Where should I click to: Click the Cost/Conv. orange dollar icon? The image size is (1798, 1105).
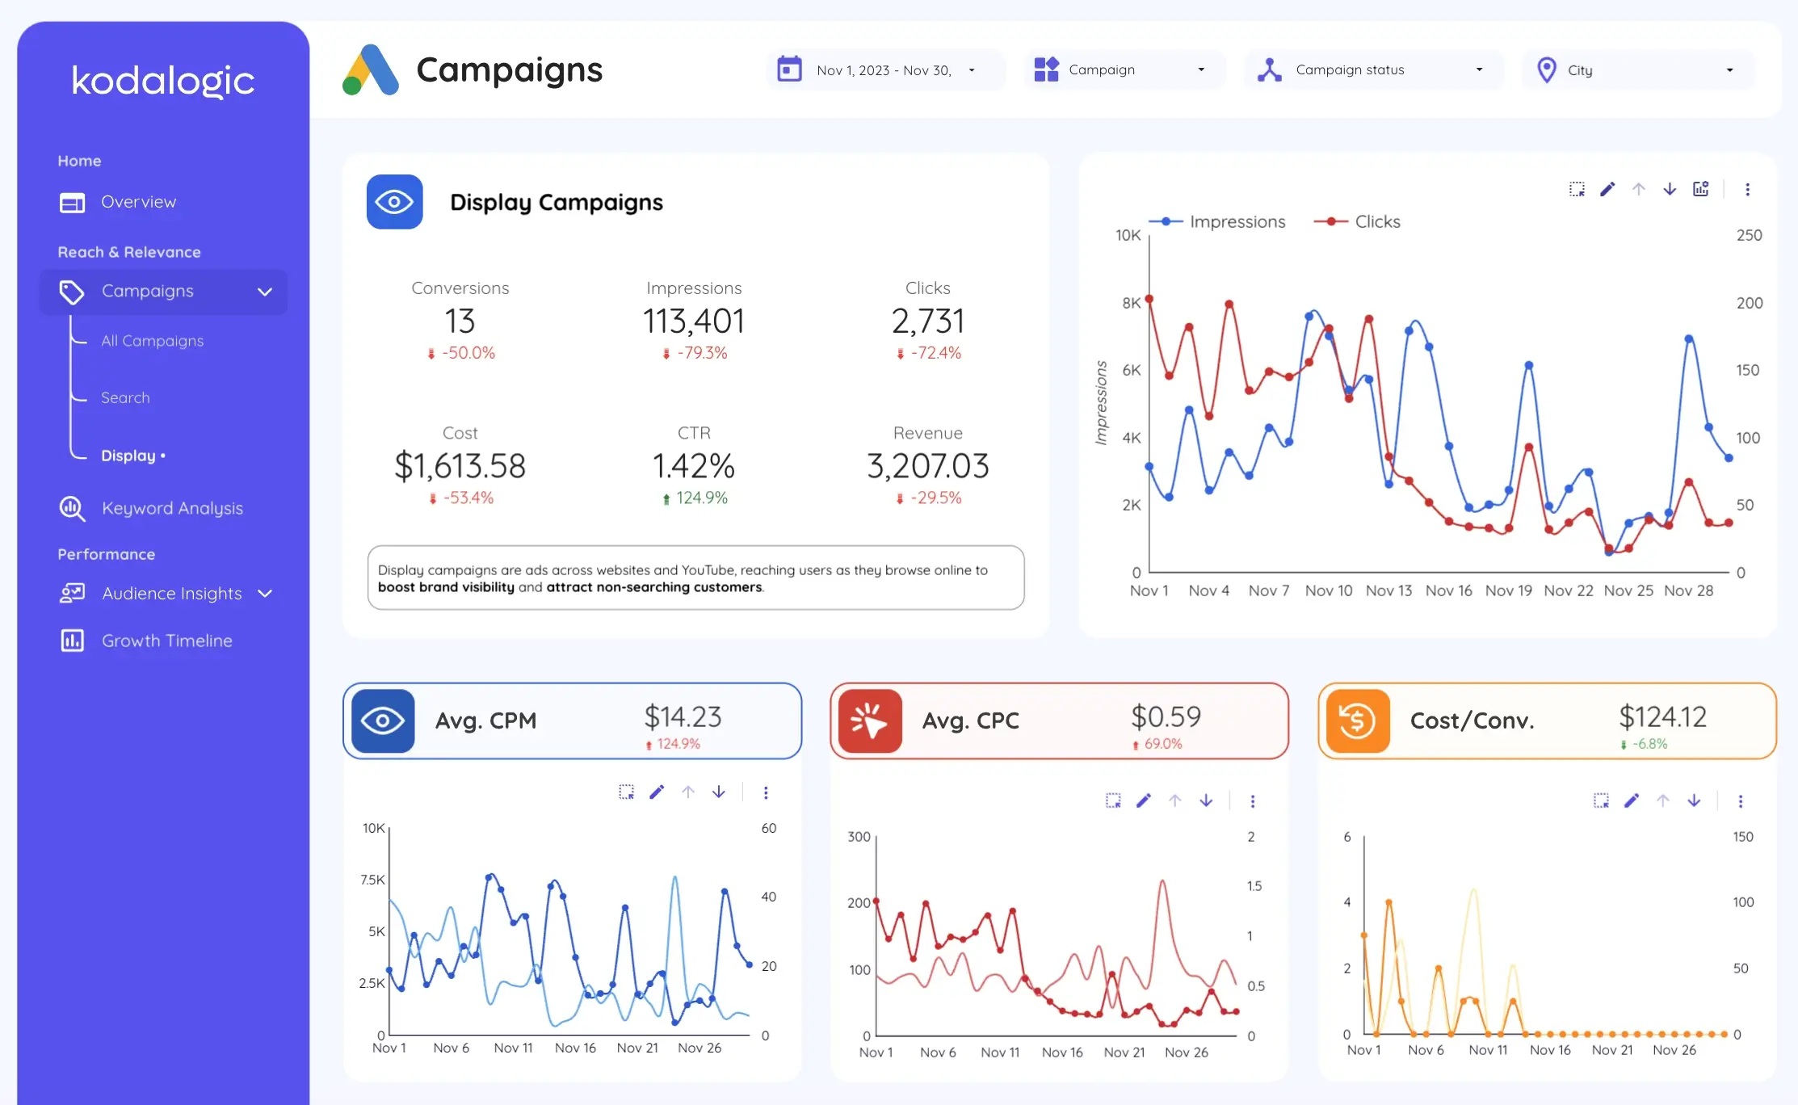coord(1358,721)
